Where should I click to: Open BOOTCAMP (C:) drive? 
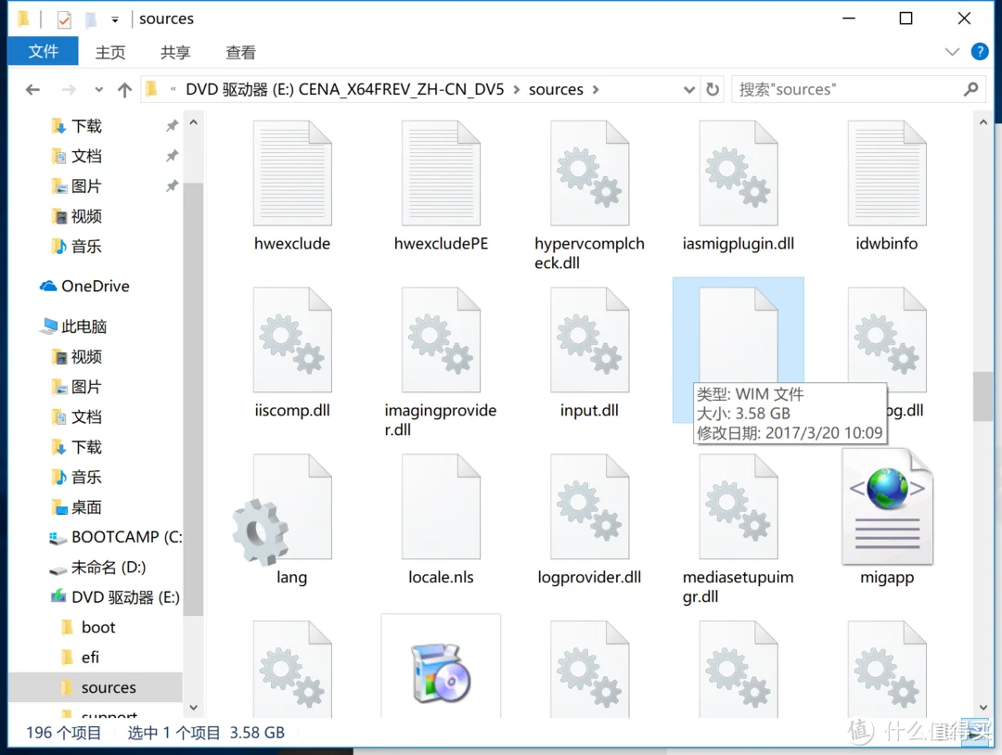116,537
